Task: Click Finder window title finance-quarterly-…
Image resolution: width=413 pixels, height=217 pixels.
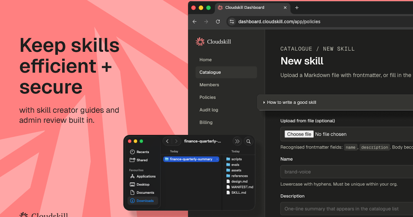Action: (x=202, y=141)
